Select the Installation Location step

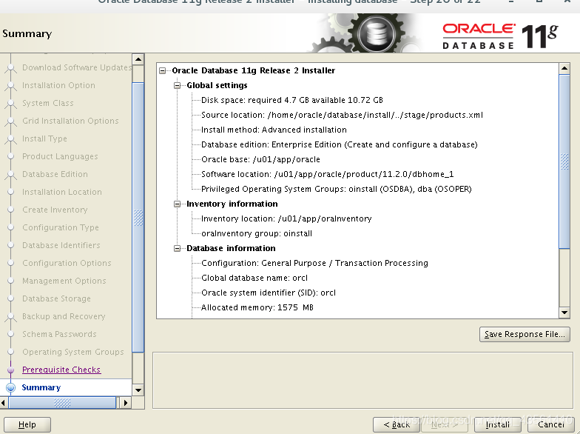tap(62, 192)
